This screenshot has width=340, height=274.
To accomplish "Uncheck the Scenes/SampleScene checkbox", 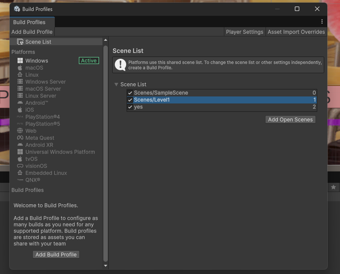I will pyautogui.click(x=130, y=93).
